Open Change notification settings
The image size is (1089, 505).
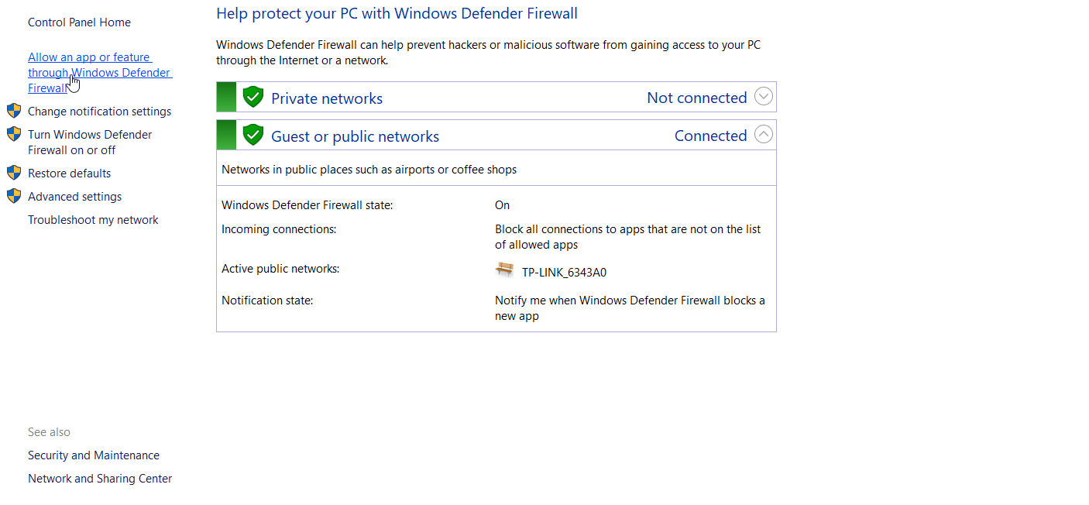tap(100, 112)
